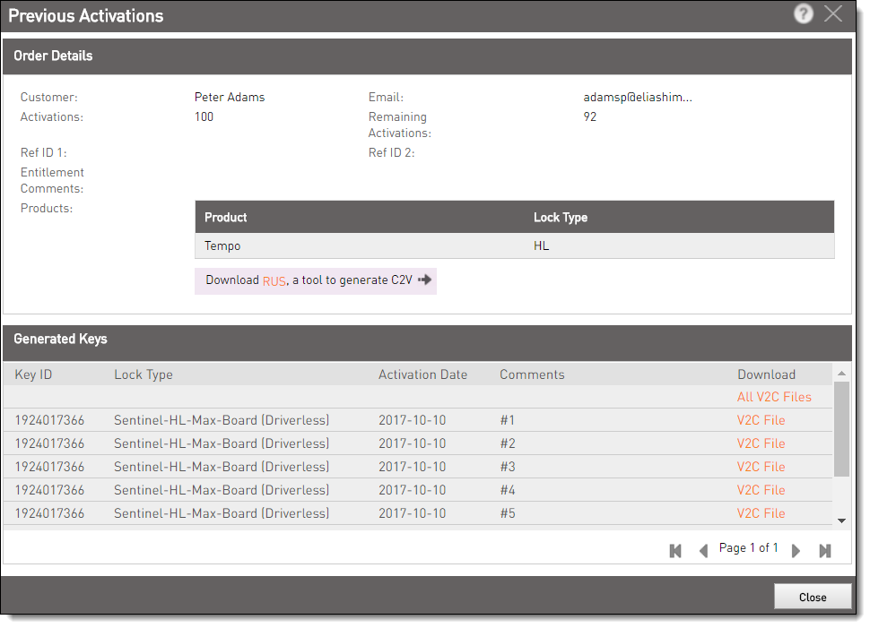Click the Close button
Image resolution: width=870 pixels, height=628 pixels.
(x=813, y=597)
